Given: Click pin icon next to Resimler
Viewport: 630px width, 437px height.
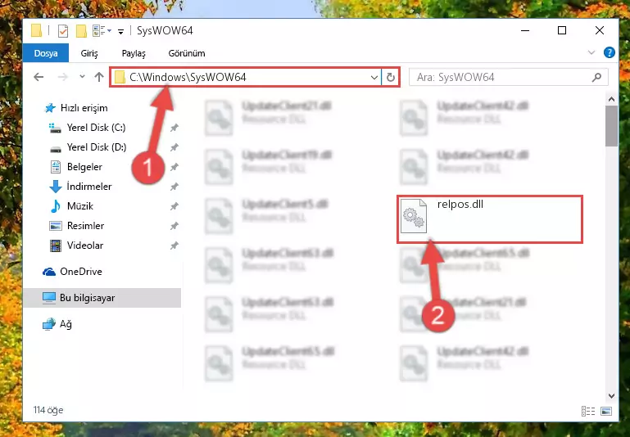Looking at the screenshot, I should pos(174,227).
